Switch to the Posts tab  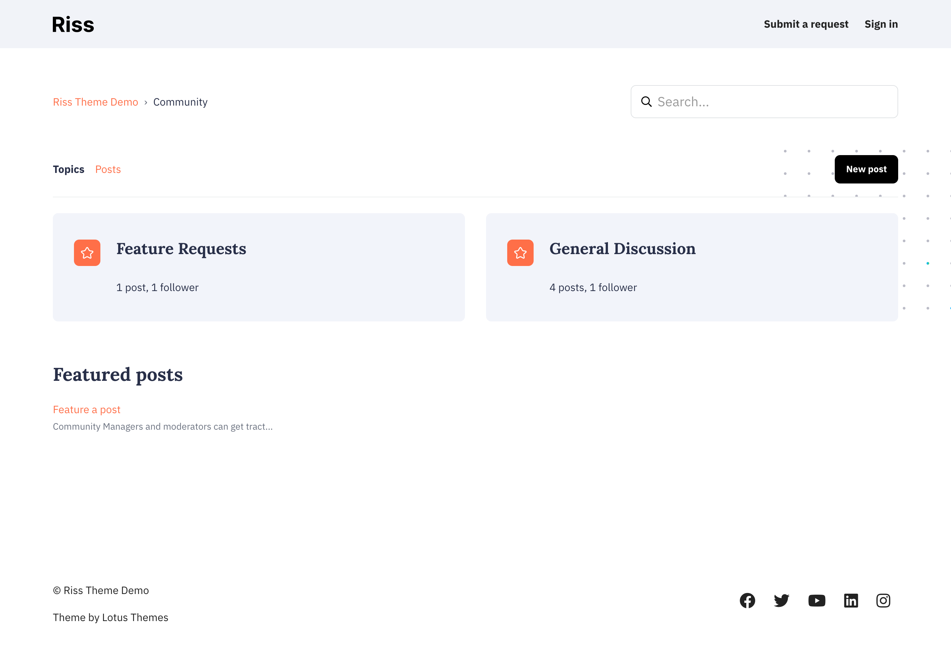coord(108,170)
